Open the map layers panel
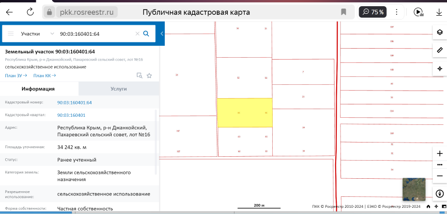The height and width of the screenshot is (214, 447). click(x=439, y=32)
